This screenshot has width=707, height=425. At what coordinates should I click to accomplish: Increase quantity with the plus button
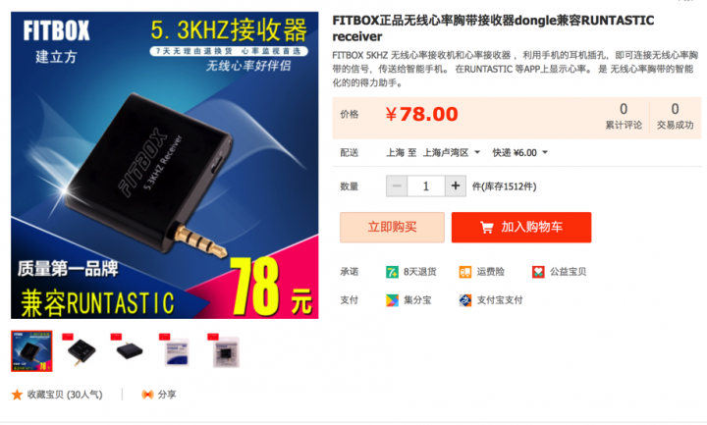tap(456, 186)
